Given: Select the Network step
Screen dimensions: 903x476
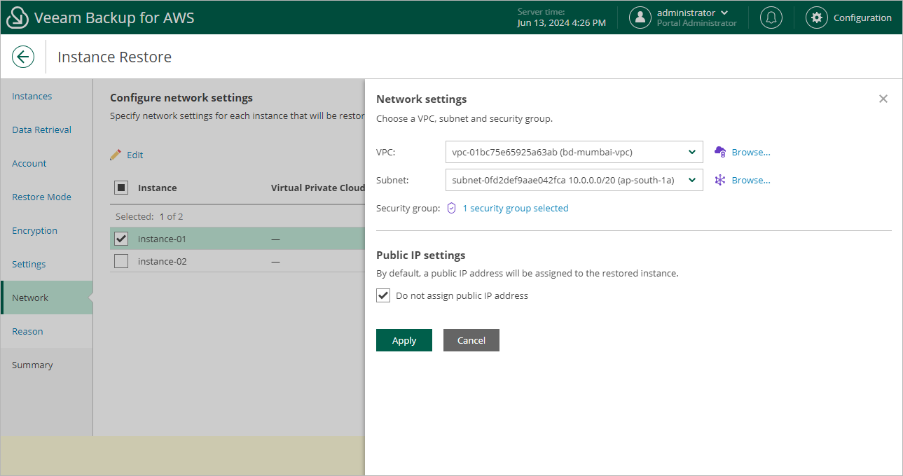Looking at the screenshot, I should [47, 297].
